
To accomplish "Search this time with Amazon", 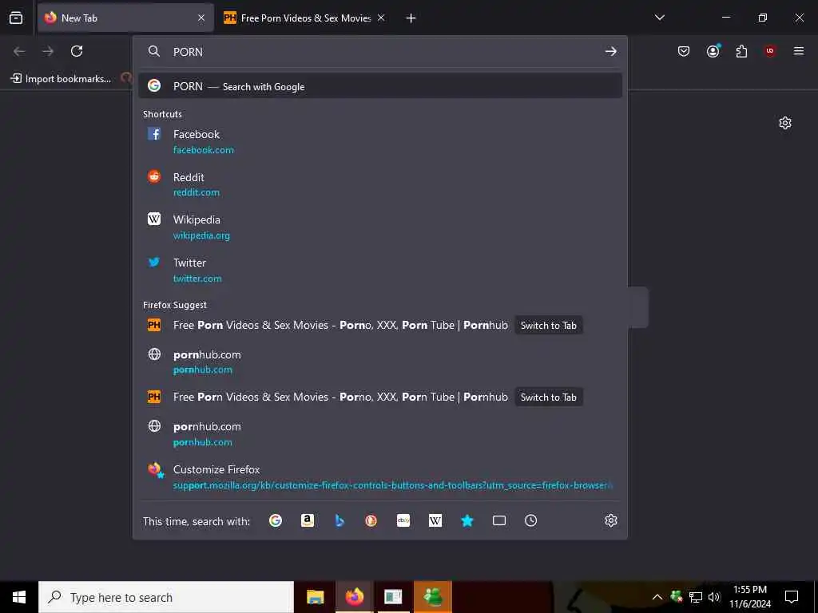I will (308, 520).
